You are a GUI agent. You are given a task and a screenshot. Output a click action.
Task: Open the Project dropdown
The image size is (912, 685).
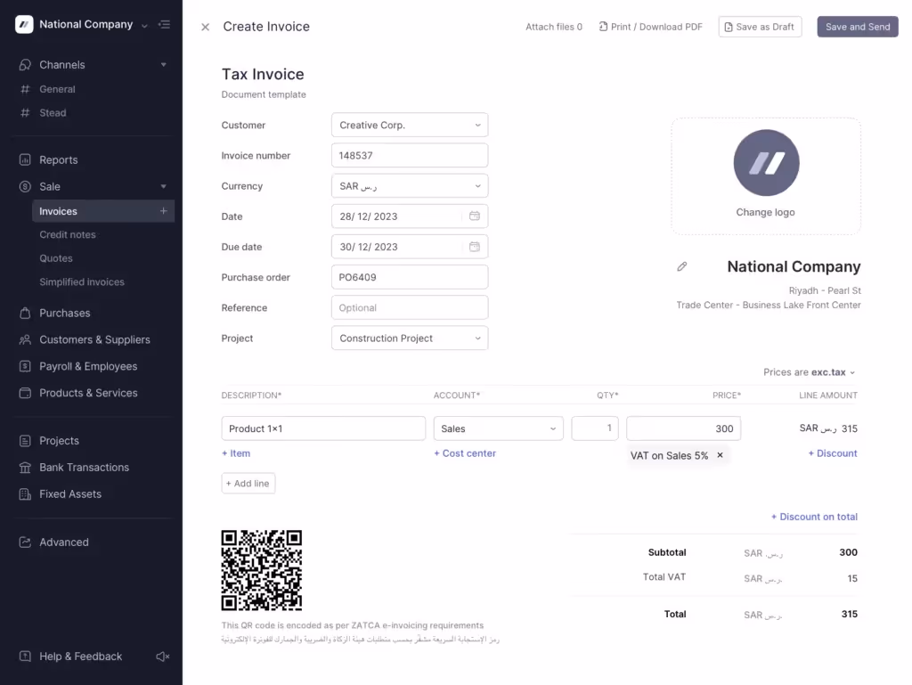[x=410, y=338]
